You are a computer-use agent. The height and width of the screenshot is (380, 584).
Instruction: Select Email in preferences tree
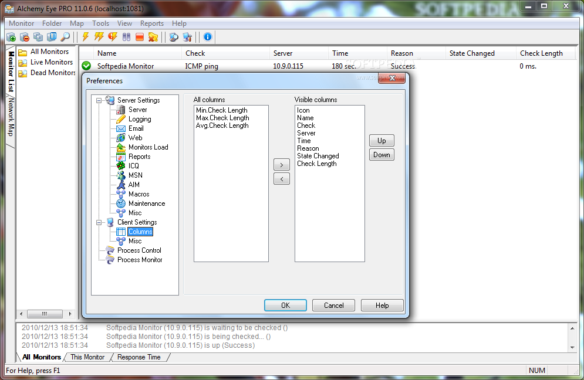point(136,128)
